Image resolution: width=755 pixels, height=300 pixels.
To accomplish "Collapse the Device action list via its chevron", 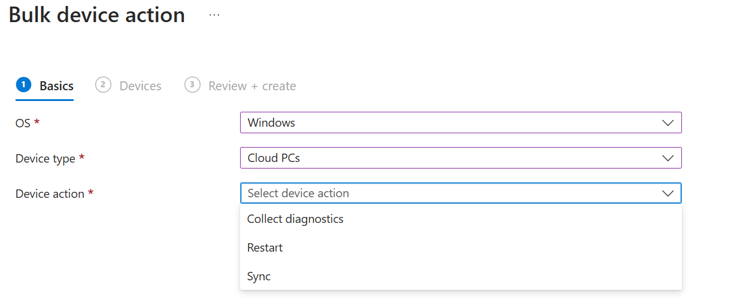I will tap(668, 194).
